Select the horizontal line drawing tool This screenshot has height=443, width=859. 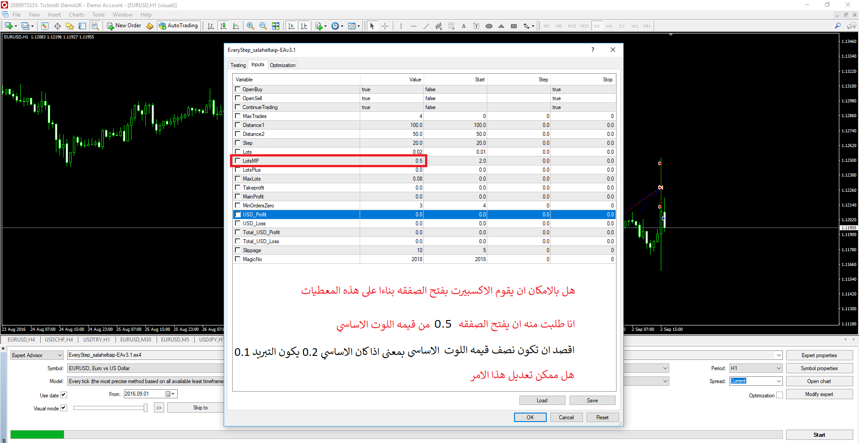[x=413, y=26]
